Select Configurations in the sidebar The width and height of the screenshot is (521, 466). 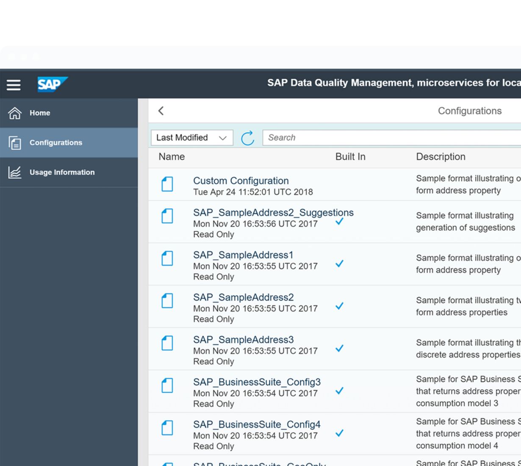click(x=69, y=143)
